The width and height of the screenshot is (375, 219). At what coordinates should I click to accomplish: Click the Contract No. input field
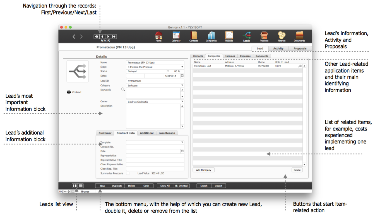pos(155,147)
